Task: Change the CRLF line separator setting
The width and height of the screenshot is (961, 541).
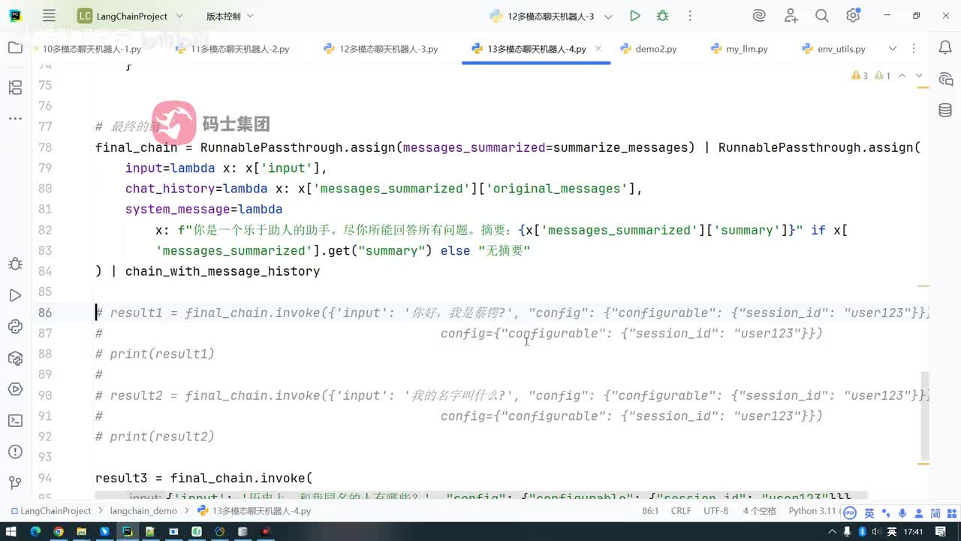Action: [x=681, y=511]
